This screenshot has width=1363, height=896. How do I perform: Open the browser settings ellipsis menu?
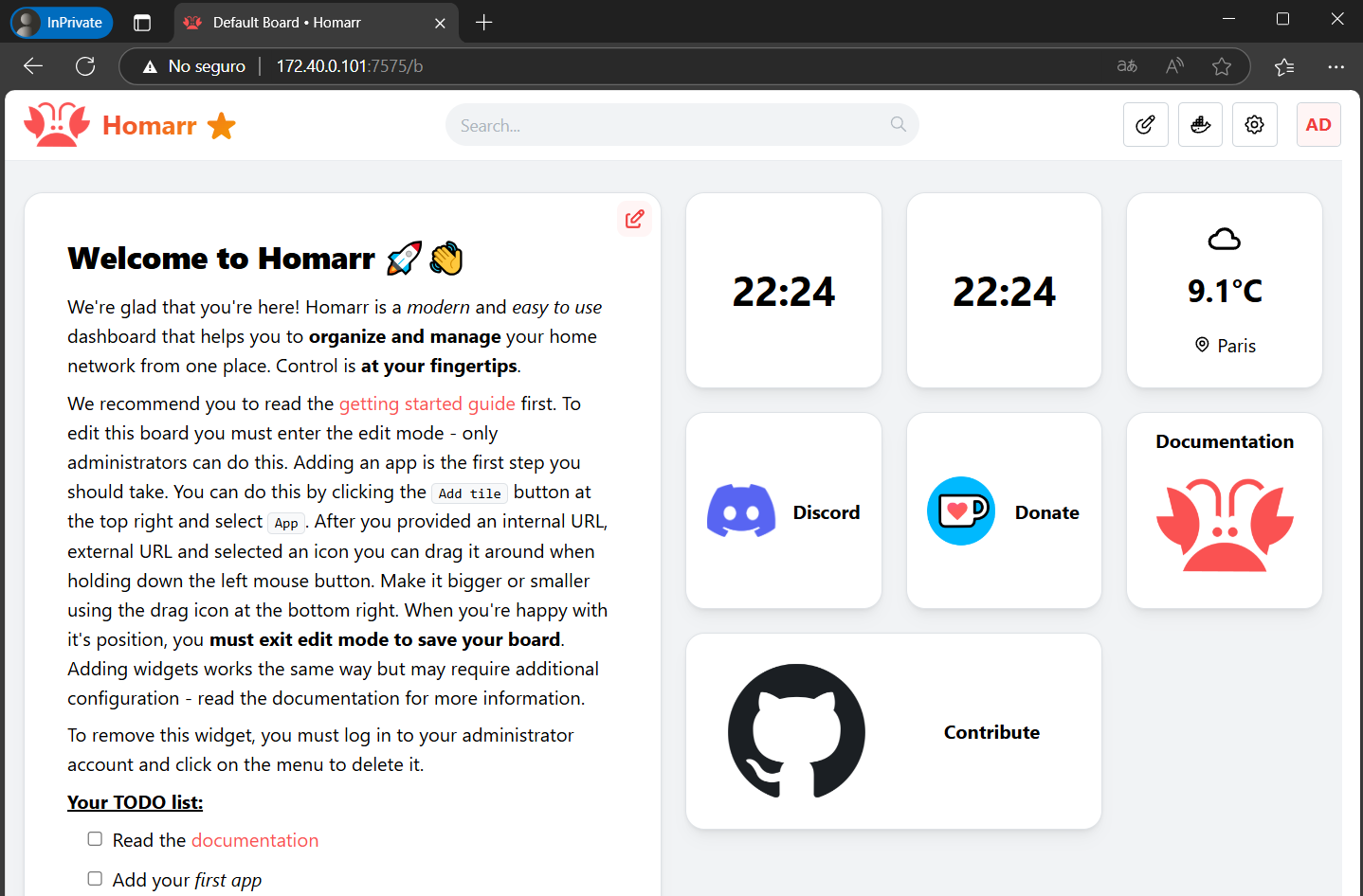click(x=1336, y=66)
